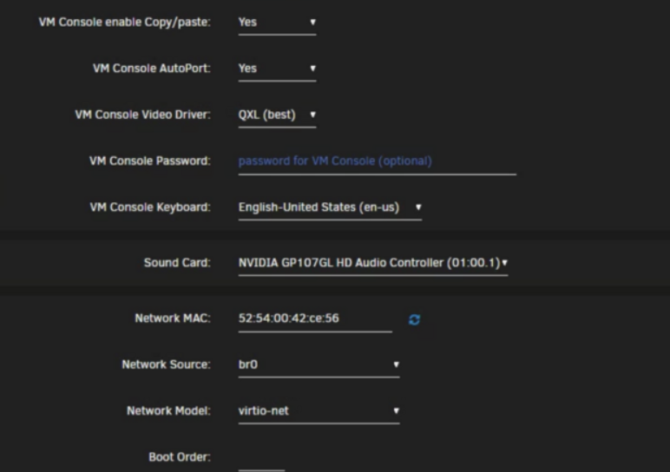
Task: Click the Network MAC address field
Action: 315,318
